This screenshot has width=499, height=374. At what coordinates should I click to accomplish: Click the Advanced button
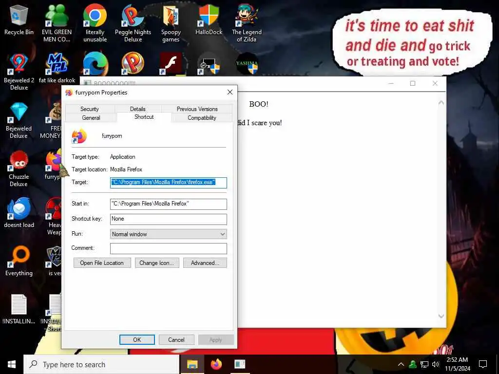pyautogui.click(x=205, y=263)
